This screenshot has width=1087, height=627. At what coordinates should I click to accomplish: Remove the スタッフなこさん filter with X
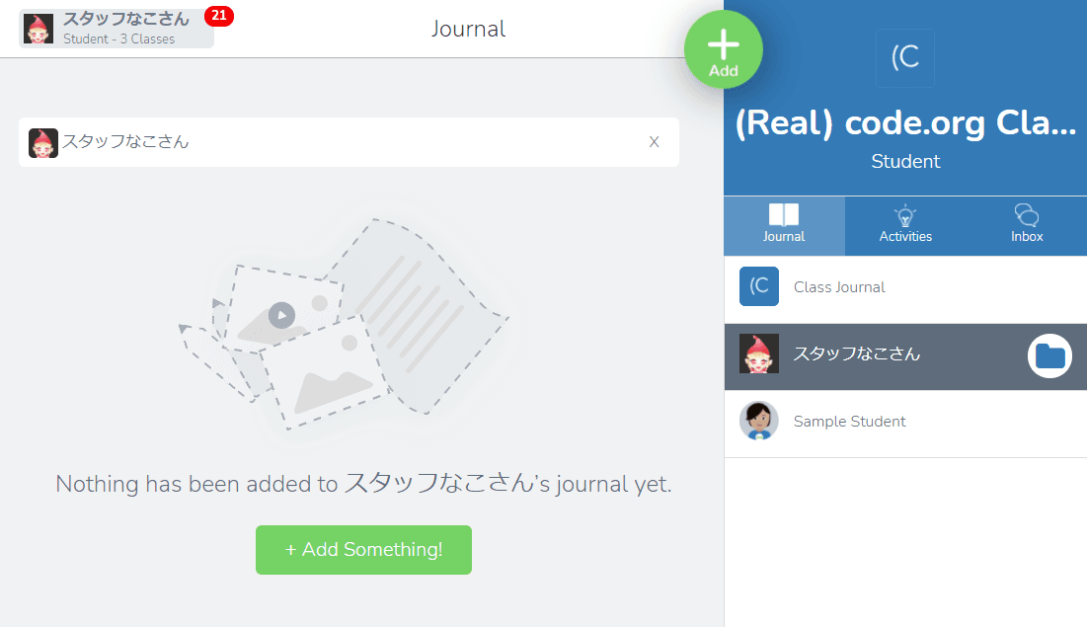(x=654, y=142)
